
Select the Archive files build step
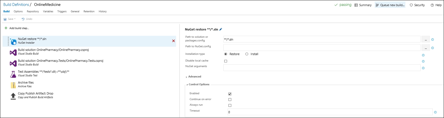click(x=89, y=85)
